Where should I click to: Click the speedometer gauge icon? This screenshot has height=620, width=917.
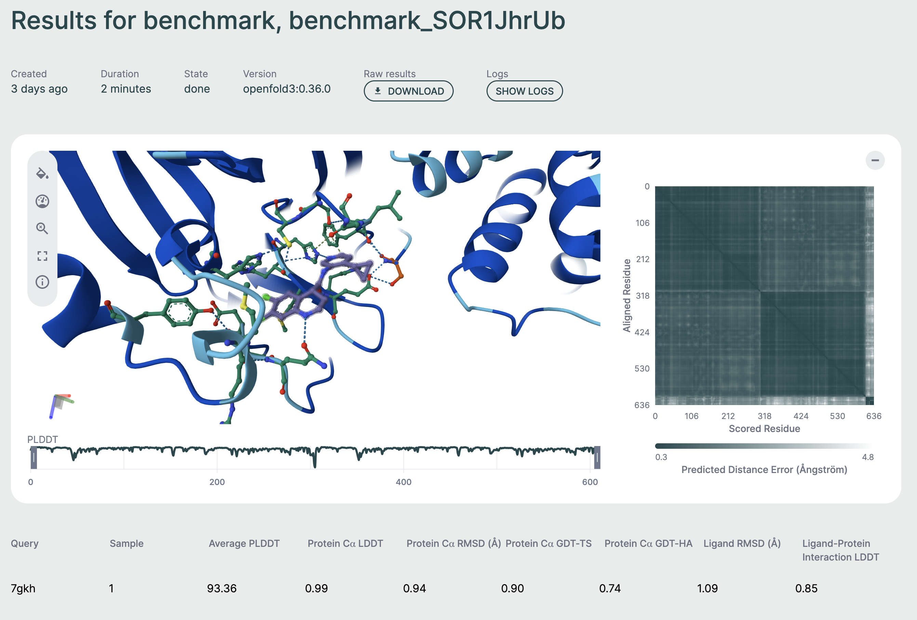42,201
